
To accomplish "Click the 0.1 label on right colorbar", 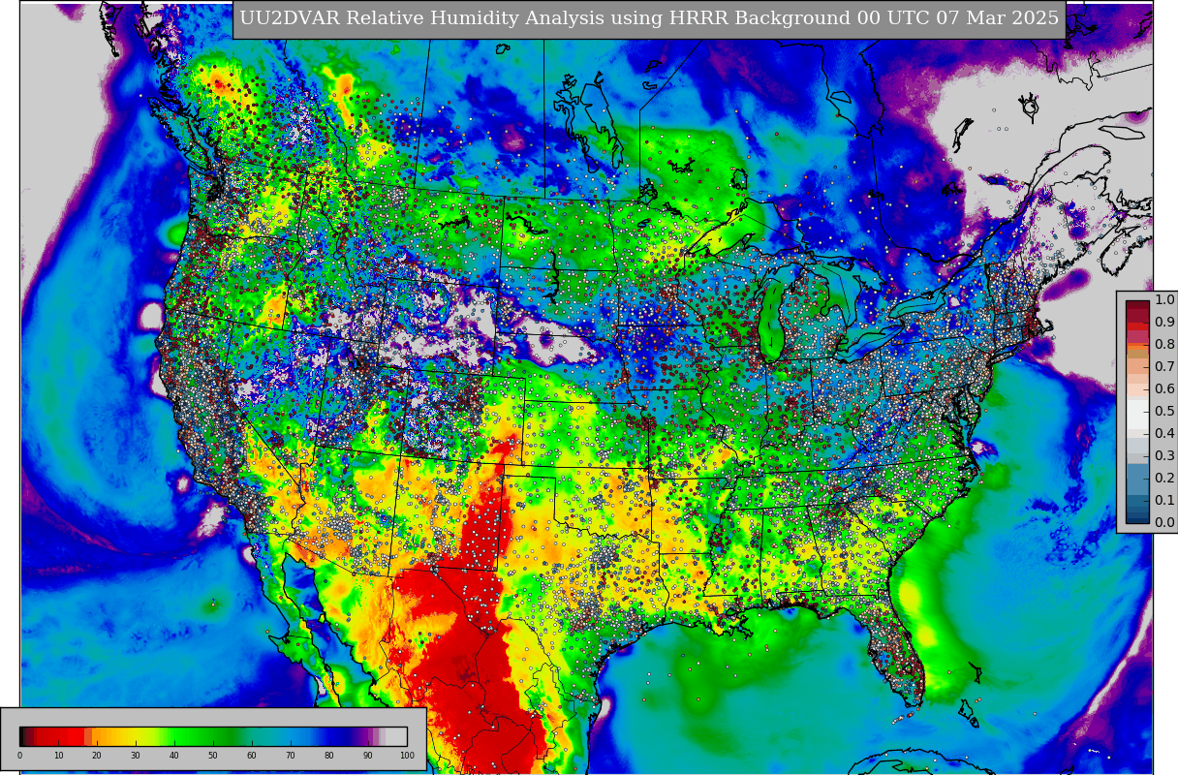I will (1164, 501).
